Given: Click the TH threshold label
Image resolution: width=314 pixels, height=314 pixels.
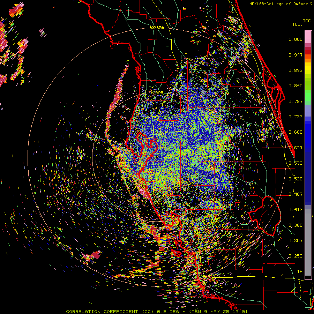Looking at the screenshot, I should point(300,272).
